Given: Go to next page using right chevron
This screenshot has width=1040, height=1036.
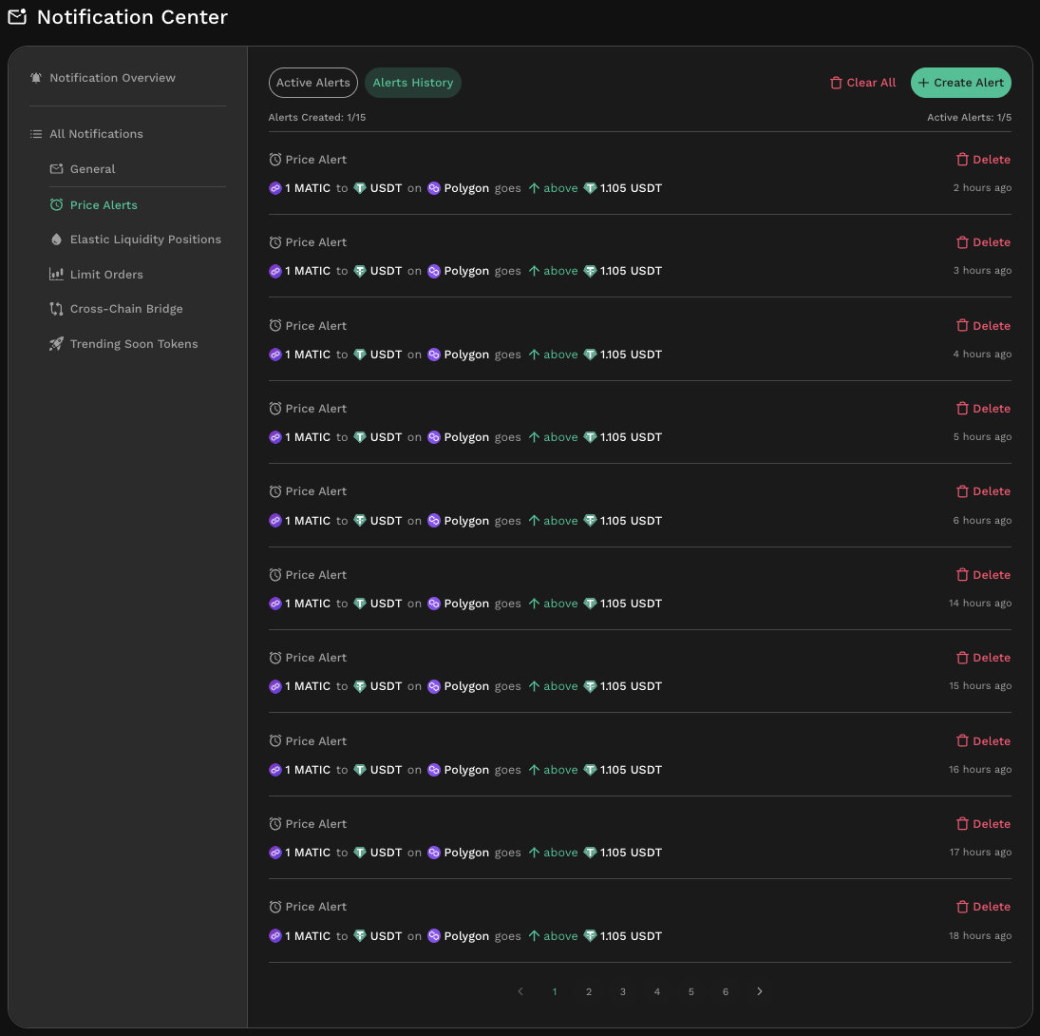Looking at the screenshot, I should pos(760,991).
